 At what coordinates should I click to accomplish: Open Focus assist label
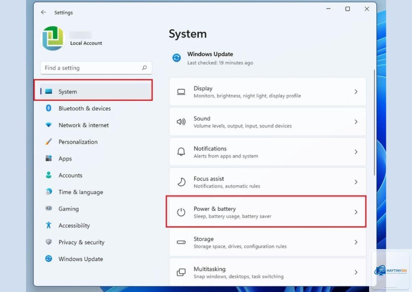pyautogui.click(x=209, y=179)
